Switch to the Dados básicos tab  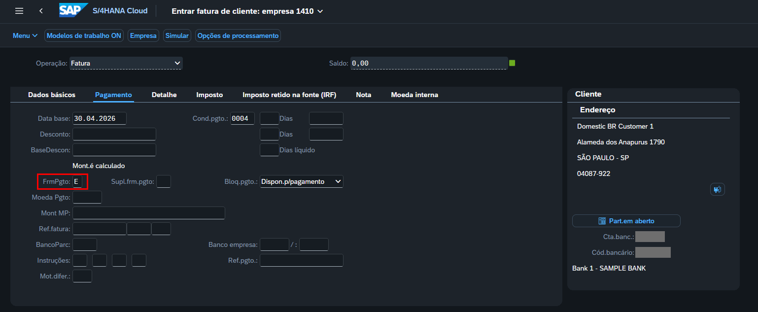[52, 95]
